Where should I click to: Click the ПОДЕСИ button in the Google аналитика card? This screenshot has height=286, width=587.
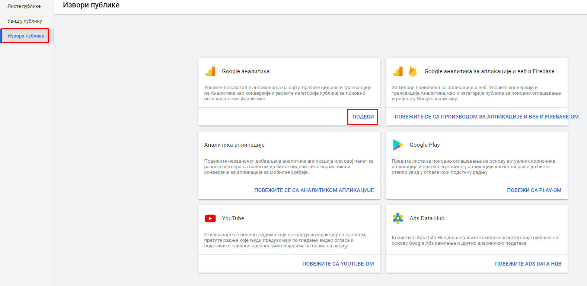[363, 117]
